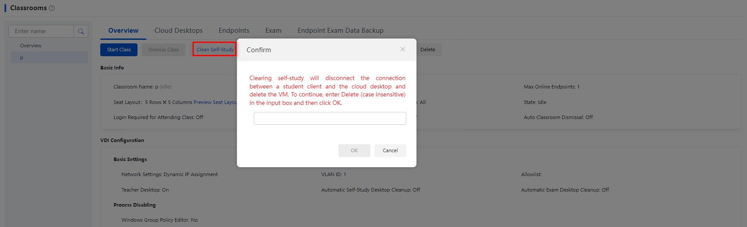The image size is (747, 227).
Task: Click the Confirm dialog title text
Action: click(259, 50)
